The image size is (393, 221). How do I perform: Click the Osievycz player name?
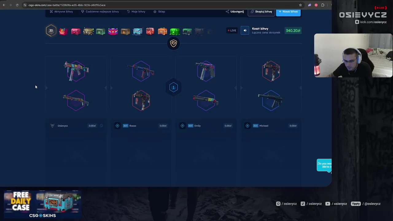tap(63, 126)
